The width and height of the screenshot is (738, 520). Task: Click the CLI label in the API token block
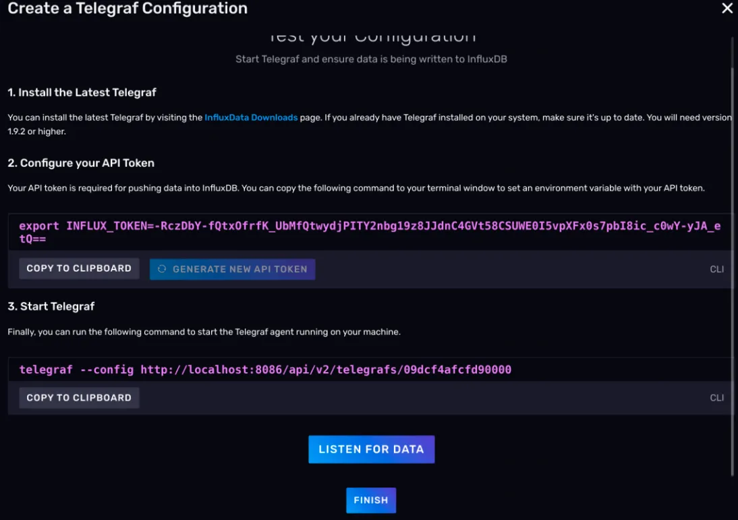(x=716, y=269)
